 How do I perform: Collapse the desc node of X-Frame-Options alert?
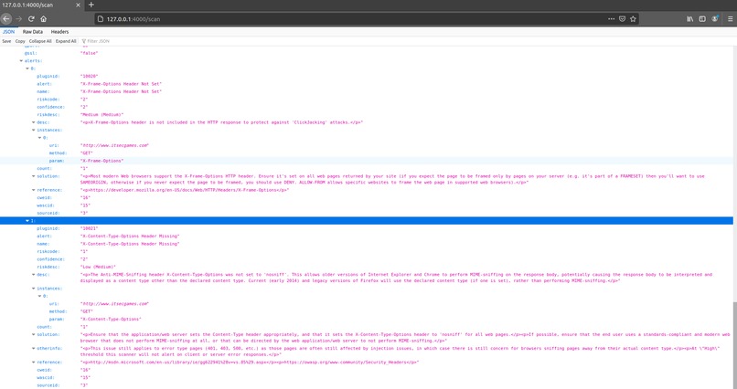coord(33,122)
